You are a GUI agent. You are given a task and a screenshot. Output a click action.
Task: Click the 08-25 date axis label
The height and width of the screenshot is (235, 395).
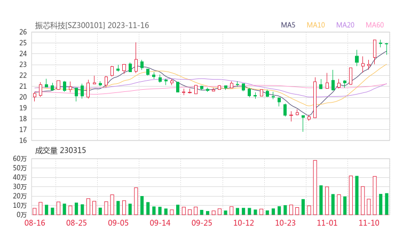[76, 223]
